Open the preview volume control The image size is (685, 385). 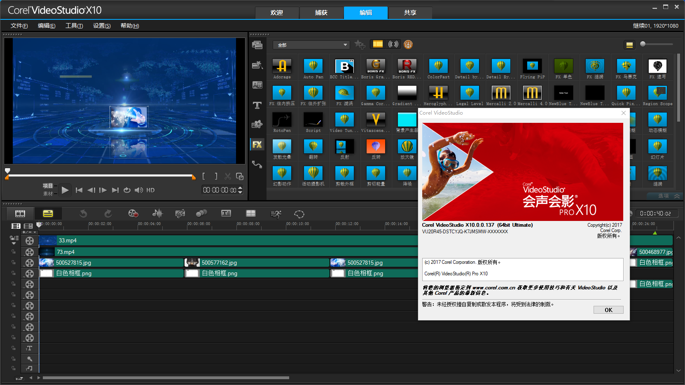[x=139, y=190]
